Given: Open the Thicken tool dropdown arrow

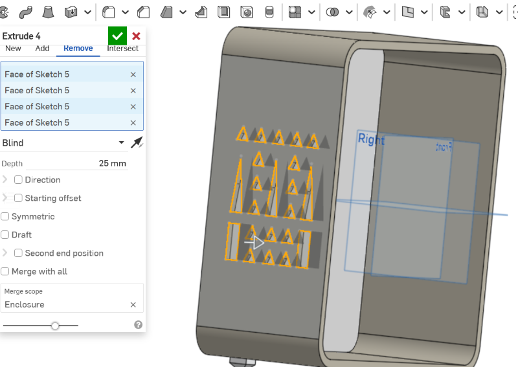Looking at the screenshot, I should tap(87, 12).
